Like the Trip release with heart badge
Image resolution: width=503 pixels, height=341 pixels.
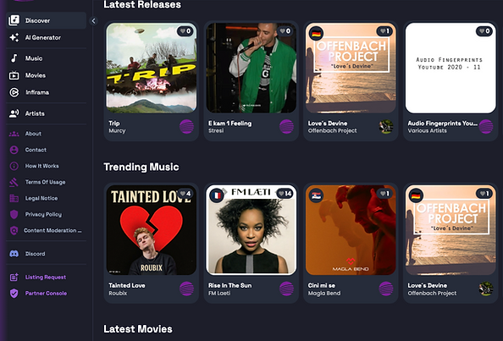185,31
